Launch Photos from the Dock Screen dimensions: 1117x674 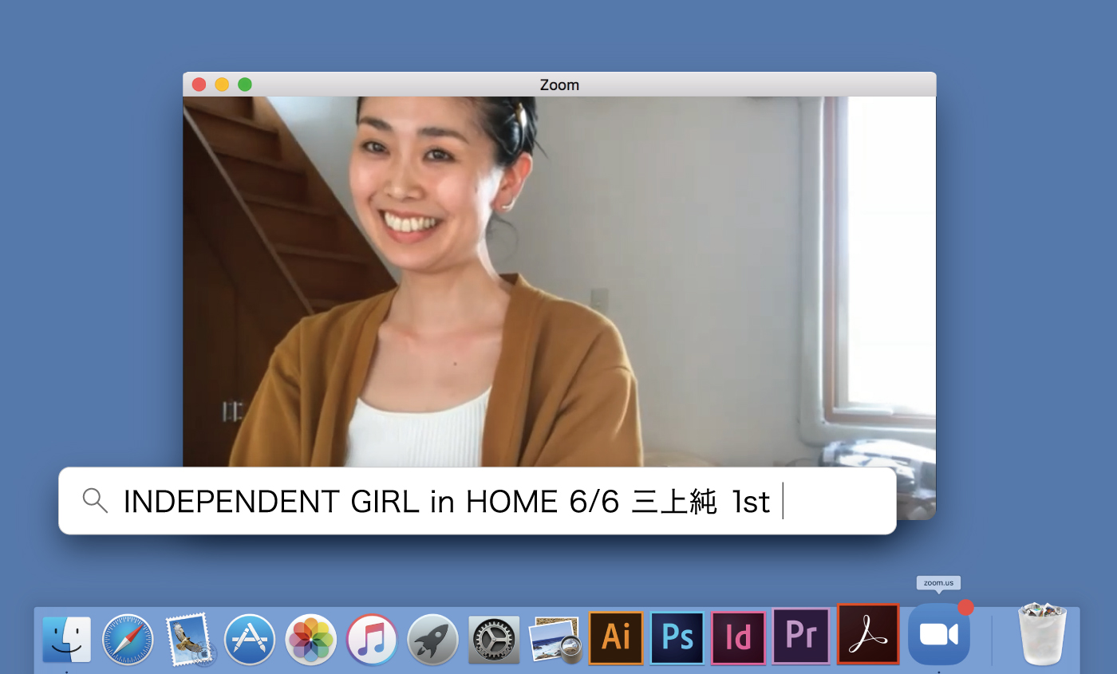[310, 639]
